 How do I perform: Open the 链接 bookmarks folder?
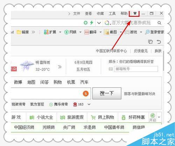point(23,32)
